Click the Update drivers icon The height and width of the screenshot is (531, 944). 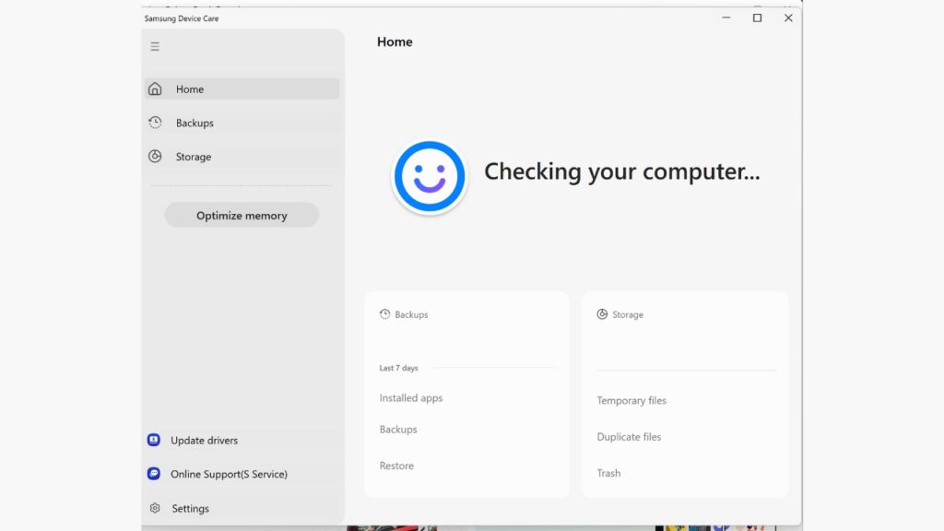154,440
